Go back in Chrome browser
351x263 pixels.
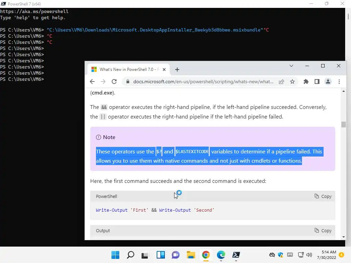(x=92, y=82)
